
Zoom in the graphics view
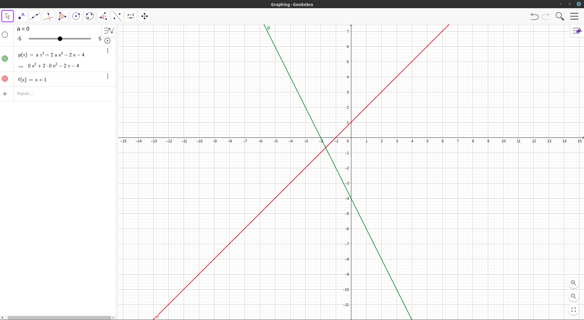(573, 283)
